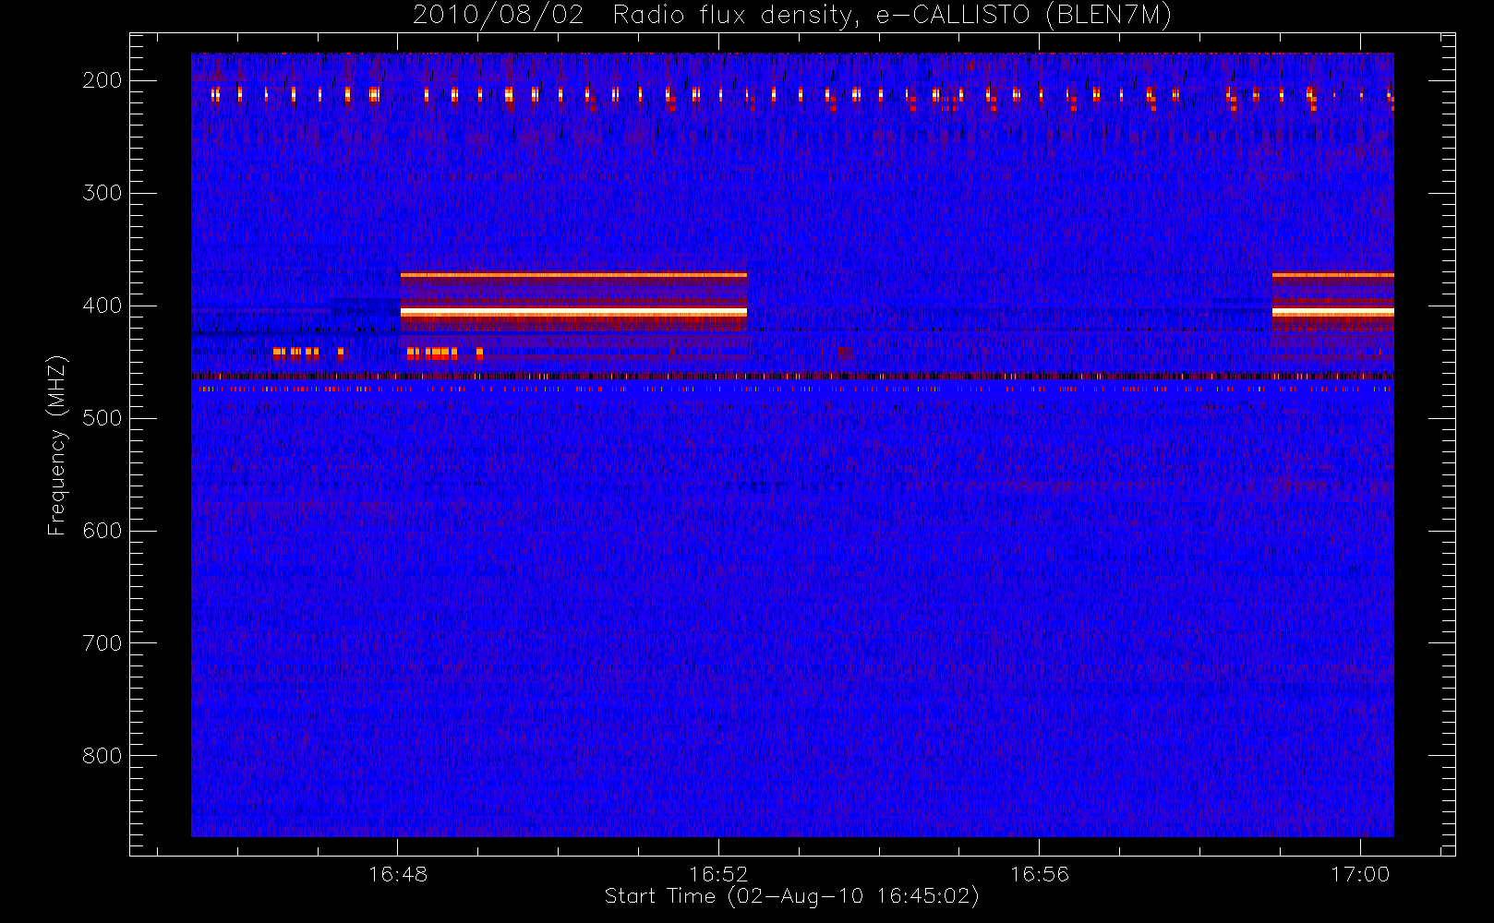Viewport: 1494px width, 923px height.
Task: Click the 16:56 time tick label
Action: (1040, 874)
